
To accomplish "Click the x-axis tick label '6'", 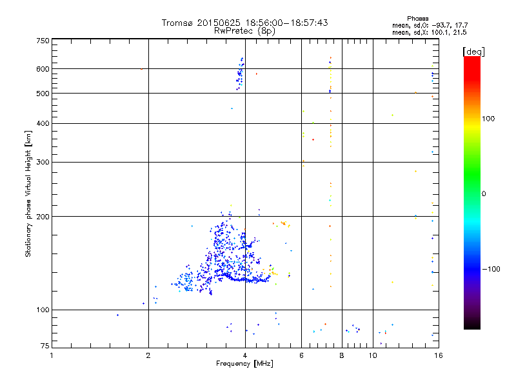I will click(301, 355).
